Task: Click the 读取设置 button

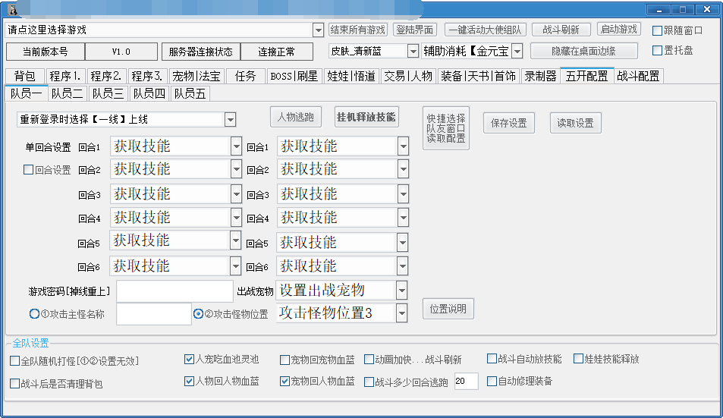Action: (576, 123)
